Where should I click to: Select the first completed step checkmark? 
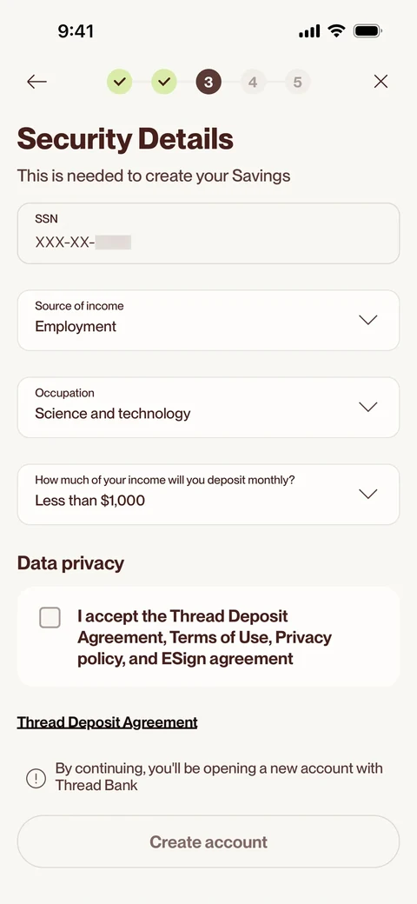(x=119, y=82)
